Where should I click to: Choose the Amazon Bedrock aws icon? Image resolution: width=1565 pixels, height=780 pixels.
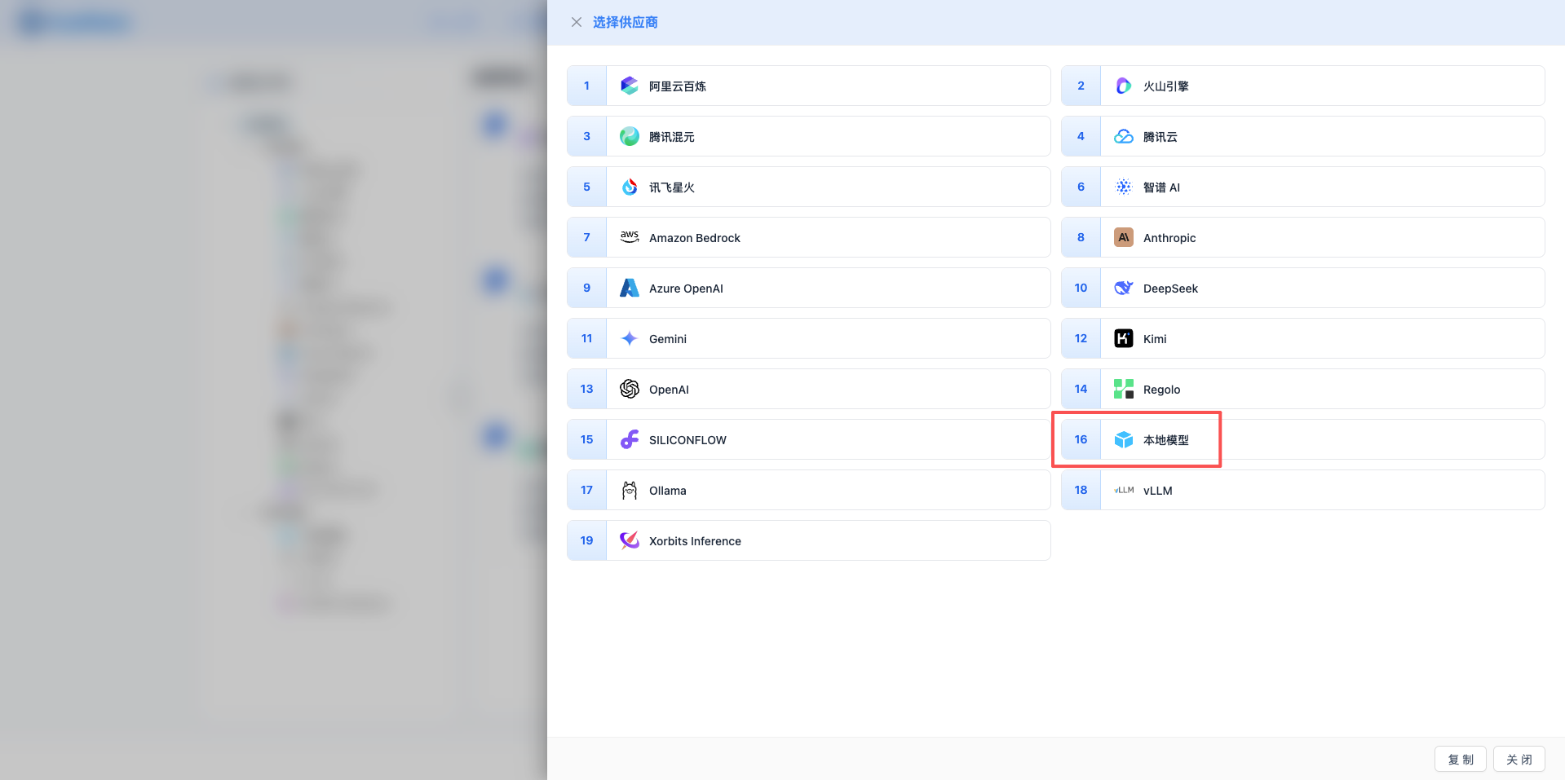coord(629,237)
